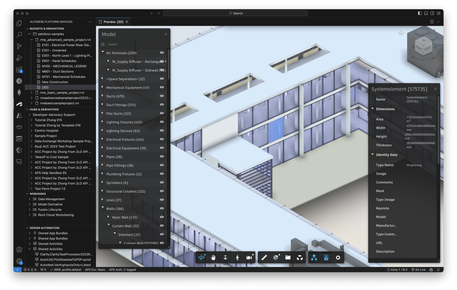Toggle visibility of Pipes (28)
The image size is (457, 290).
click(162, 156)
